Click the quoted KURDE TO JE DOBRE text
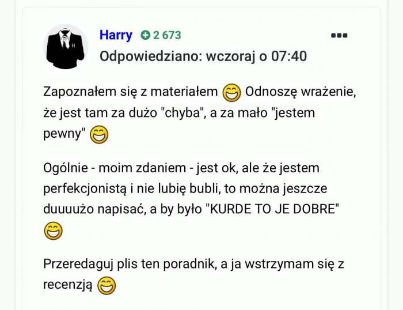This screenshot has width=403, height=310. [x=273, y=209]
